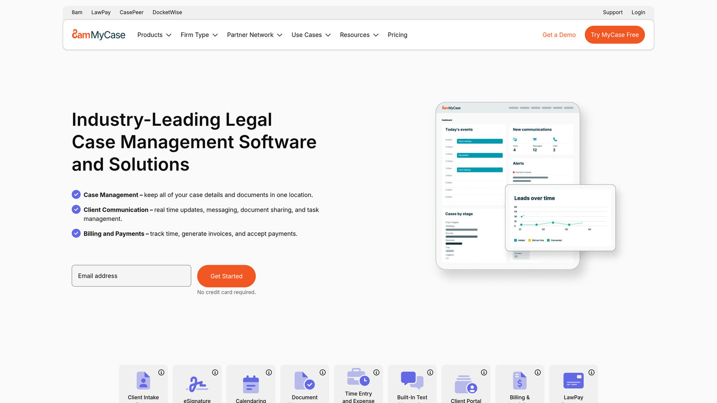Open the Built-In Text feature icon
The height and width of the screenshot is (403, 717).
click(x=412, y=381)
